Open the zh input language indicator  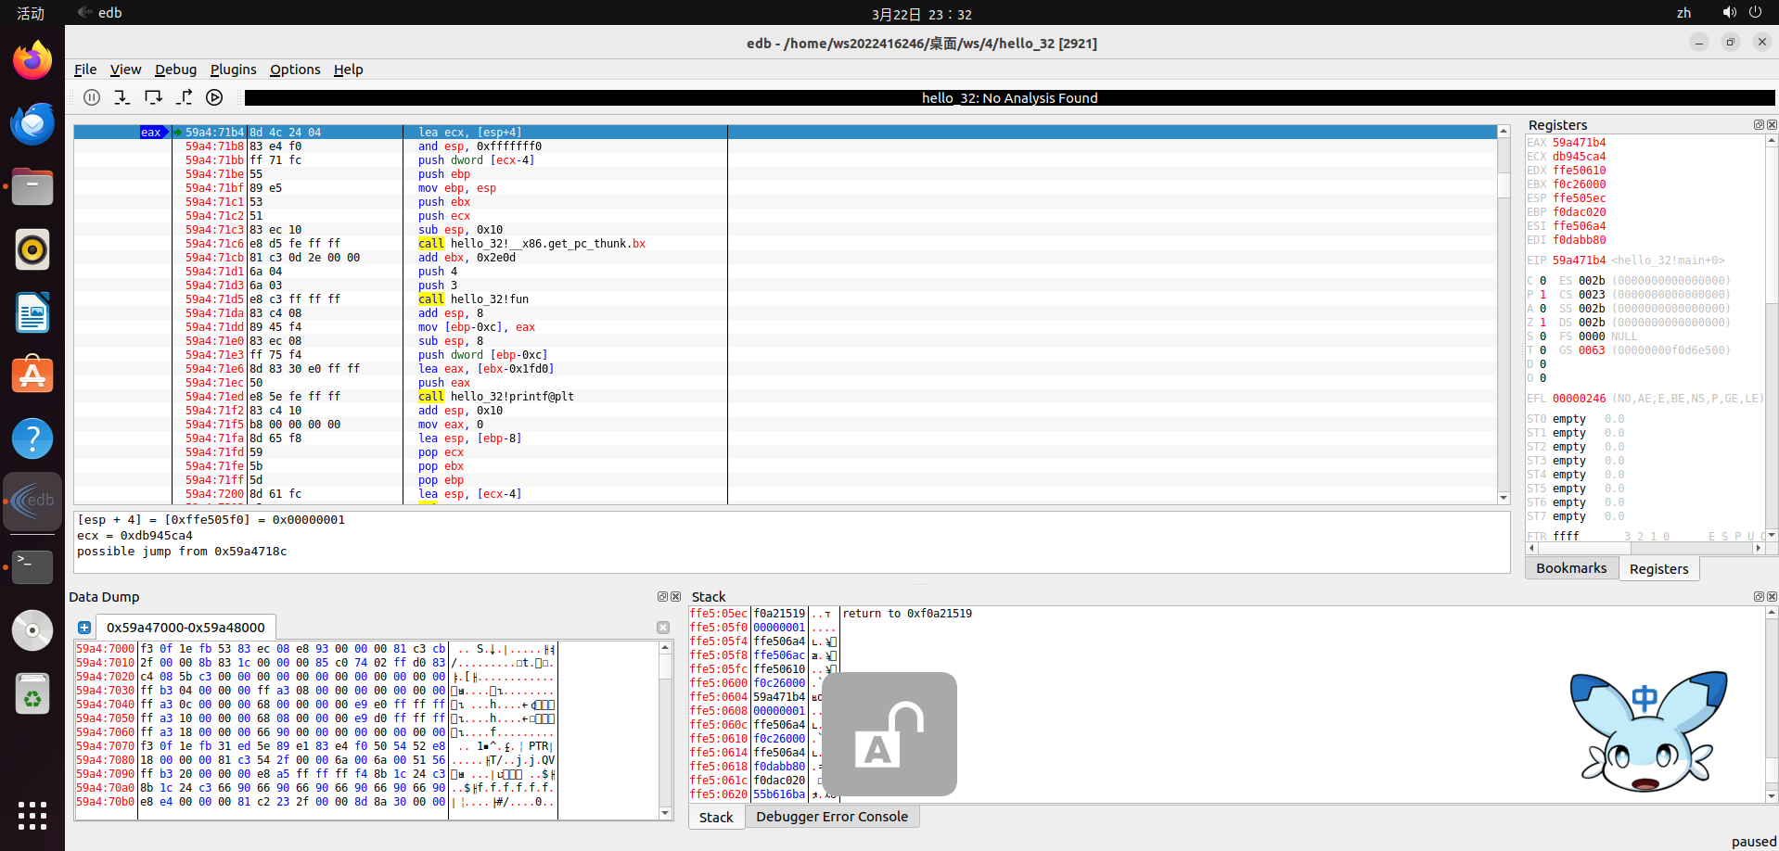pyautogui.click(x=1683, y=13)
